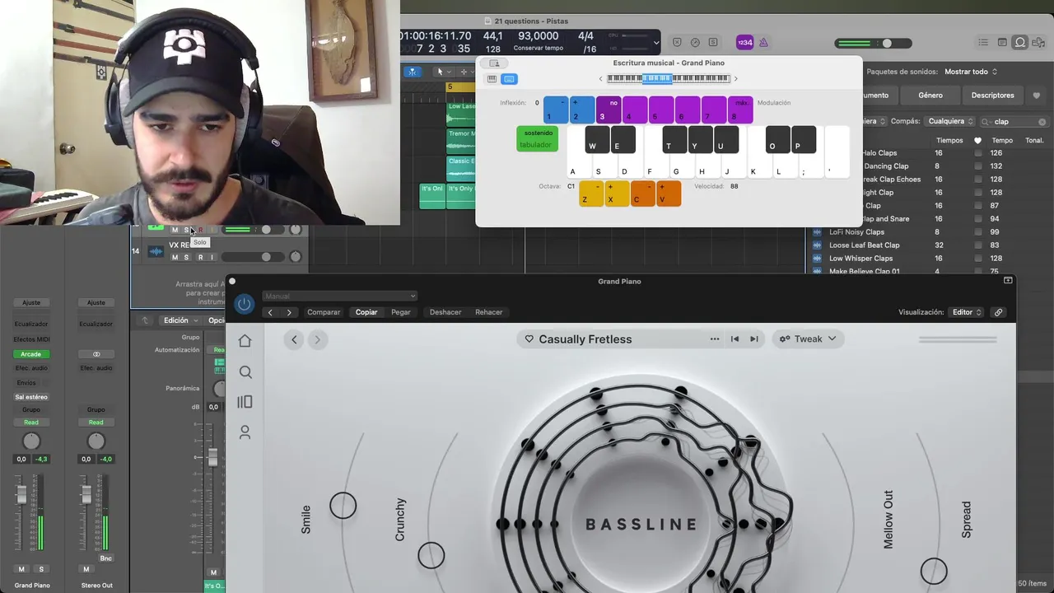Click the count-in 1234 button

(x=744, y=43)
